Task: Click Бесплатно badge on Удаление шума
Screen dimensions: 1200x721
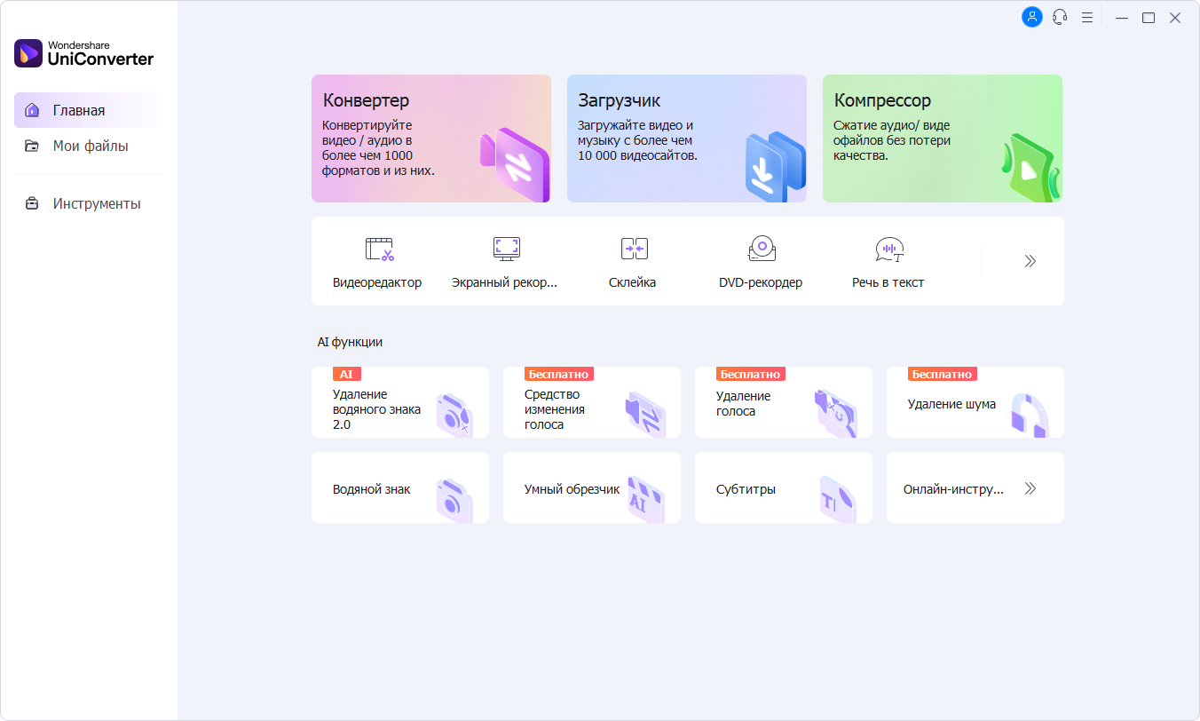Action: coord(943,374)
